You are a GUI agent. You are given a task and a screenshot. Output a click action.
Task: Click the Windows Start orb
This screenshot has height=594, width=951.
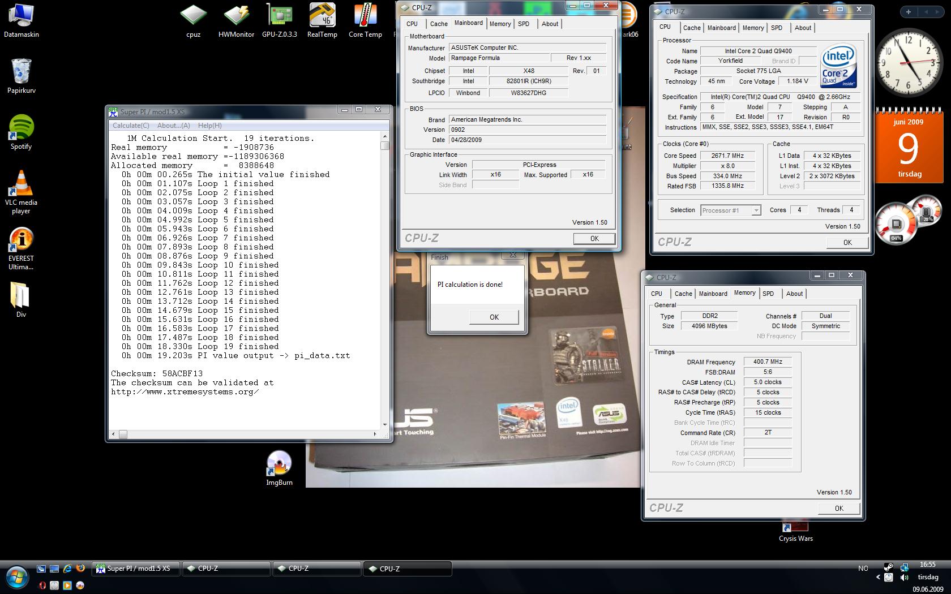click(x=16, y=577)
